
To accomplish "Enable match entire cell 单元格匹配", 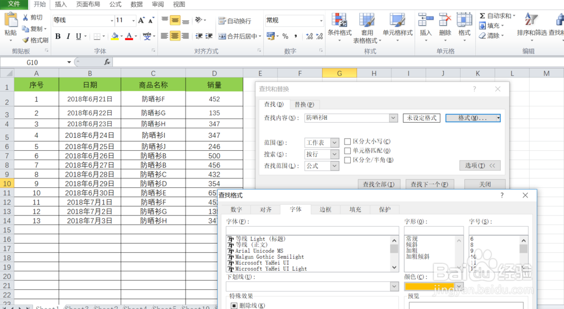I will click(x=347, y=151).
